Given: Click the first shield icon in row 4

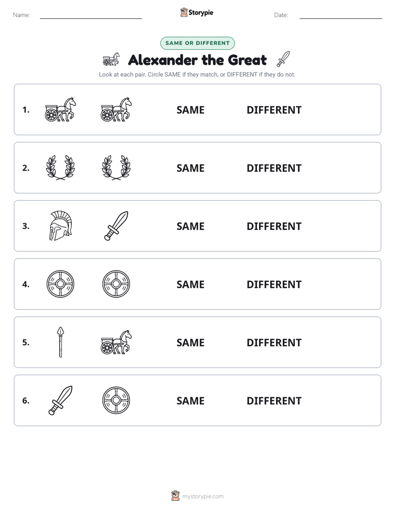Looking at the screenshot, I should click(x=60, y=284).
